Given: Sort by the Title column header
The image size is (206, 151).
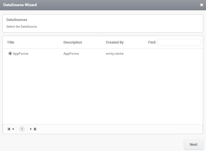Looking at the screenshot, I should [x=11, y=42].
